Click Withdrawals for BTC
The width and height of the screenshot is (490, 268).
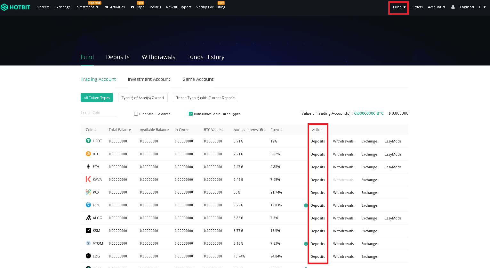coord(343,154)
